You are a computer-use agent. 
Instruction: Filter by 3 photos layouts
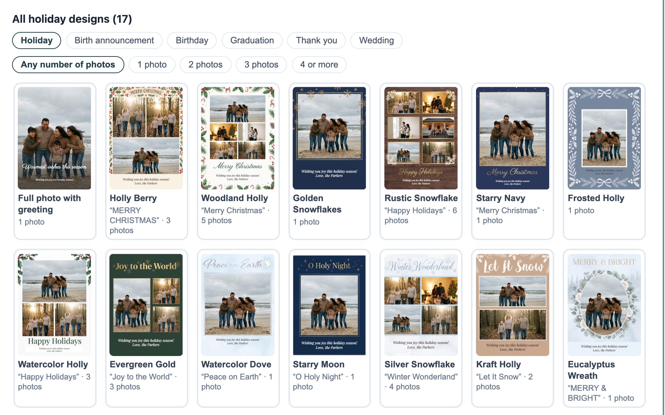coord(261,65)
